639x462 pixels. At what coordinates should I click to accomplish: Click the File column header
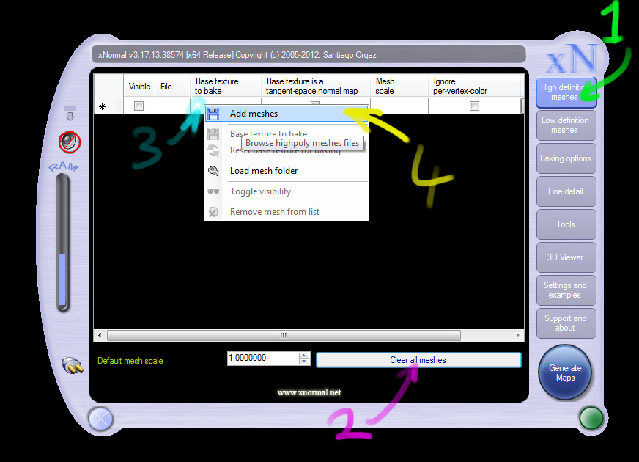point(172,86)
